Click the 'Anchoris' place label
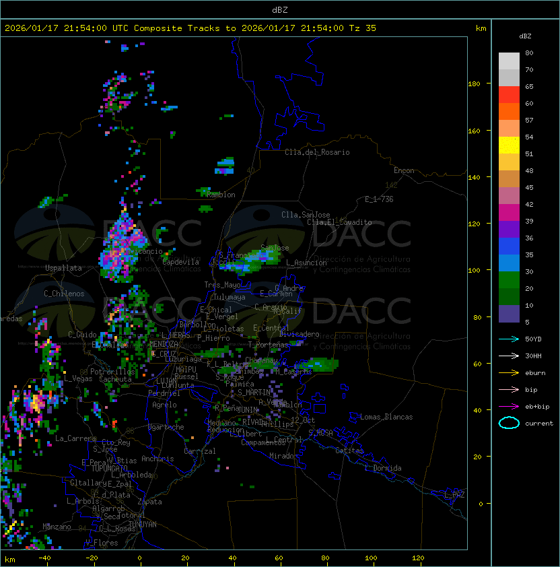Viewport: 560px width, 567px height. (157, 459)
